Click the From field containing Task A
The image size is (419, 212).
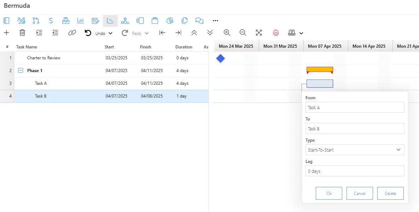click(x=355, y=107)
